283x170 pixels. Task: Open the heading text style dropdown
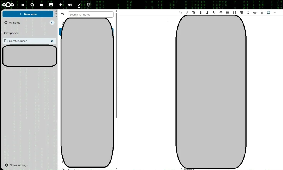click(x=194, y=13)
